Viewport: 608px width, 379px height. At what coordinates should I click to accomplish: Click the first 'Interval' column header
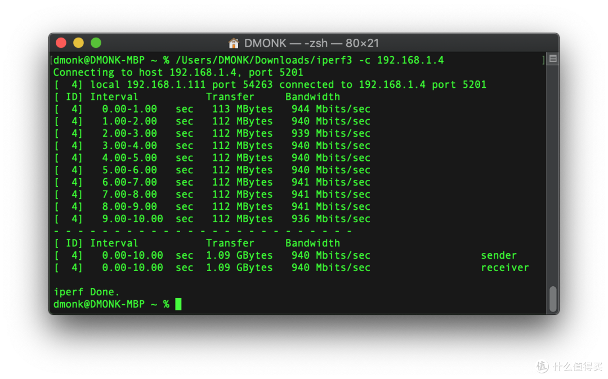click(x=114, y=97)
